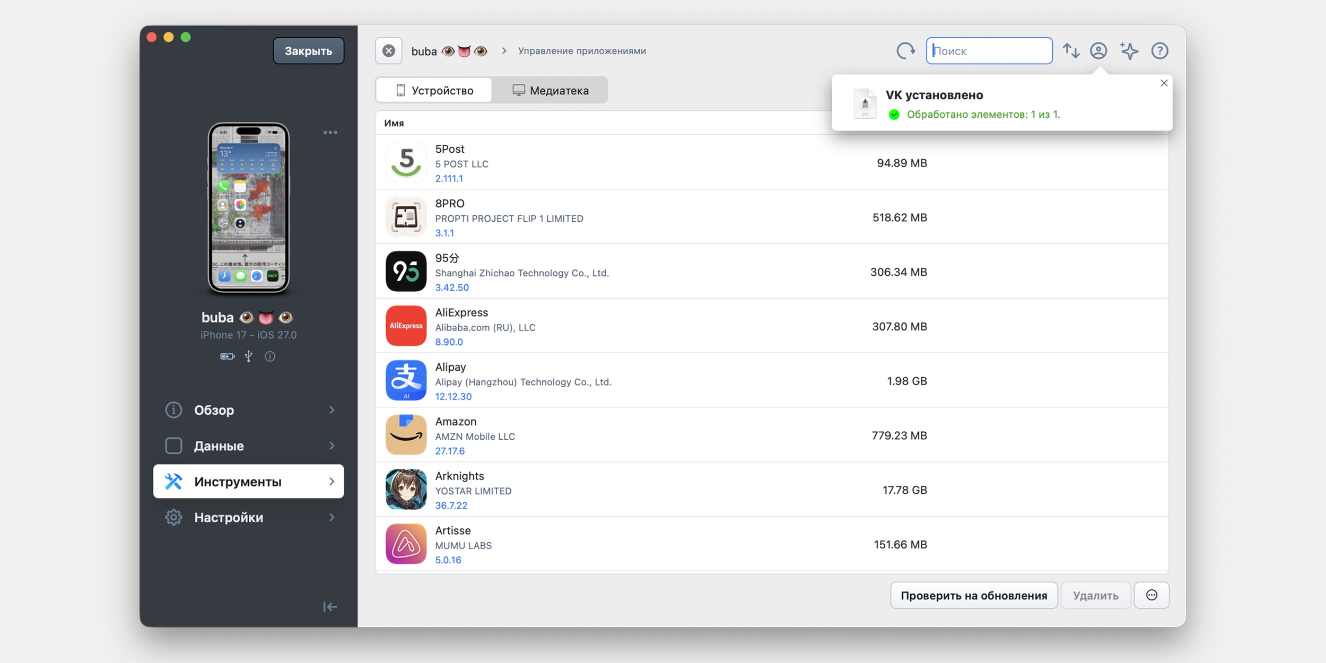Click the 95分 size 306.34 MB

898,272
